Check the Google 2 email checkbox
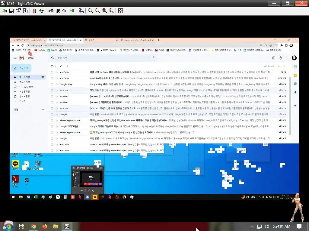The height and width of the screenshot is (231, 309). click(52, 114)
